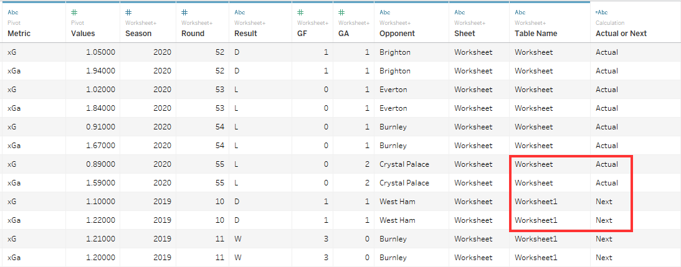This screenshot has width=681, height=267.
Task: Change the data type icon for Season
Action: tap(128, 12)
